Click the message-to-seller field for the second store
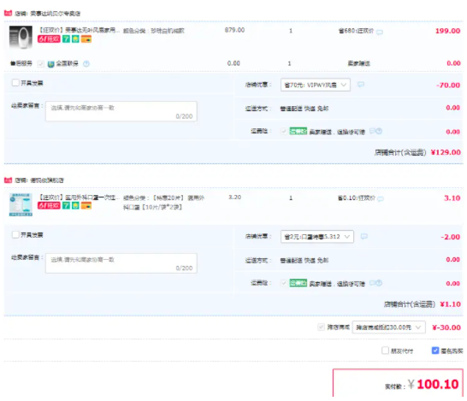The image size is (467, 401). (x=121, y=263)
